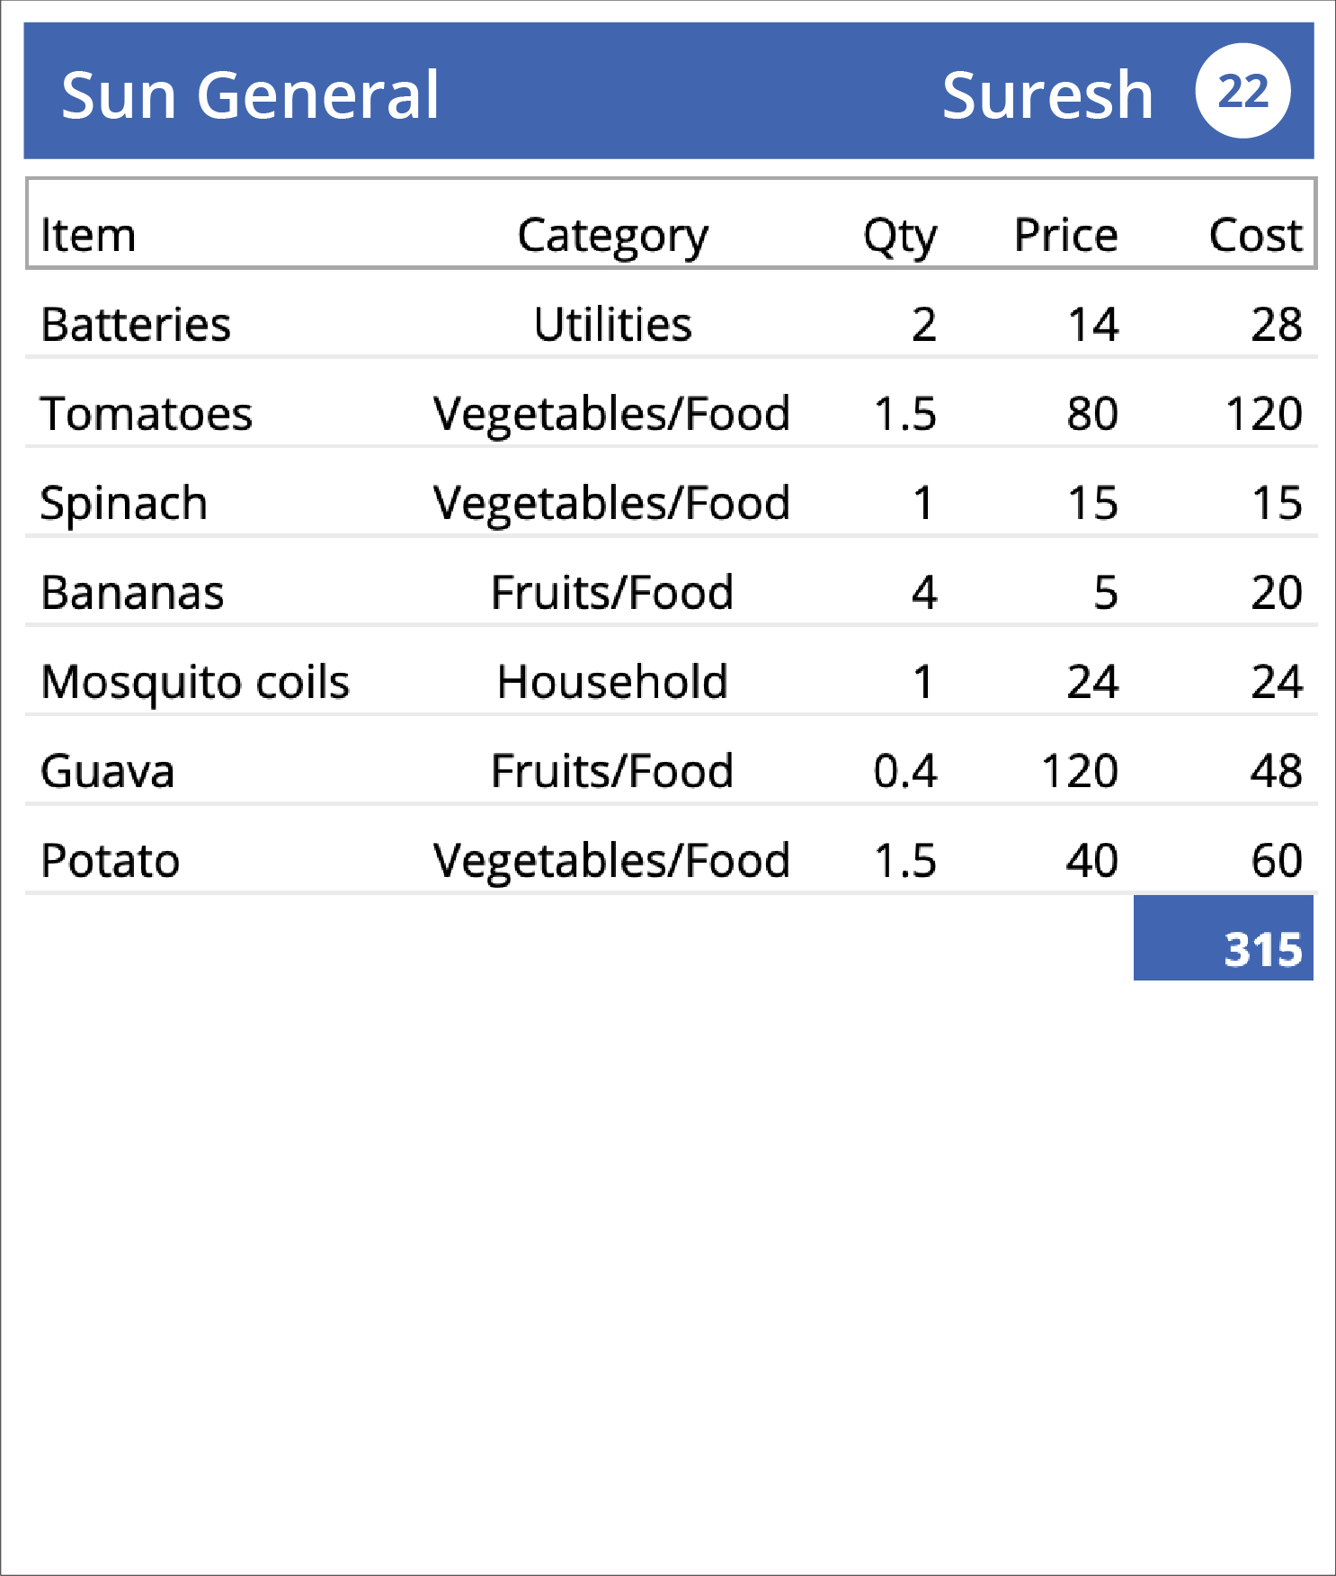Click the Category column header
This screenshot has width=1336, height=1576.
(612, 237)
